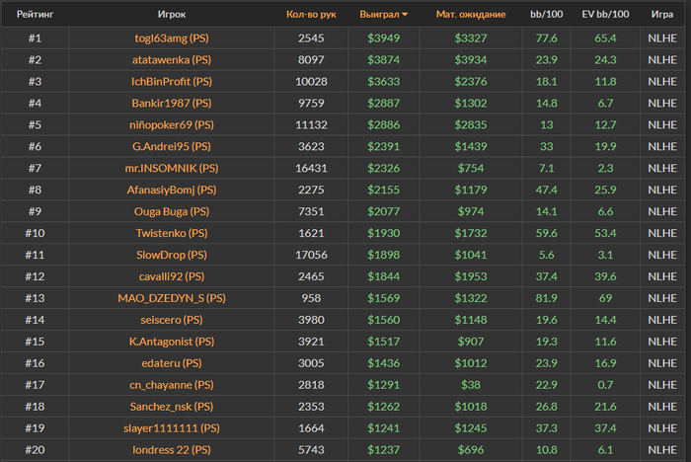Screen dimensions: 691x462
Task: Select Bankir1987 (PS) player name
Action: (172, 103)
